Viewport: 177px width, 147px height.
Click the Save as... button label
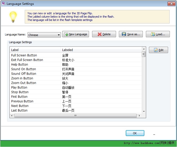pyautogui.click(x=134, y=34)
